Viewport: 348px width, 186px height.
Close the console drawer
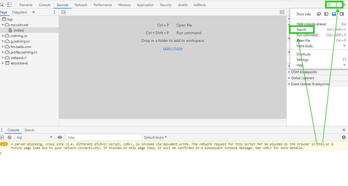pyautogui.click(x=344, y=130)
